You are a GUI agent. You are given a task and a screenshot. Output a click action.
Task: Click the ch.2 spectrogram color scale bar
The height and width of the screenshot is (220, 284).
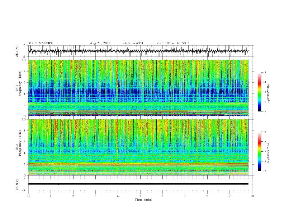coord(259,151)
